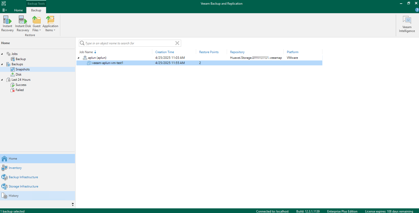Collapse the Backups tree node
The height and width of the screenshot is (213, 419).
coord(2,64)
